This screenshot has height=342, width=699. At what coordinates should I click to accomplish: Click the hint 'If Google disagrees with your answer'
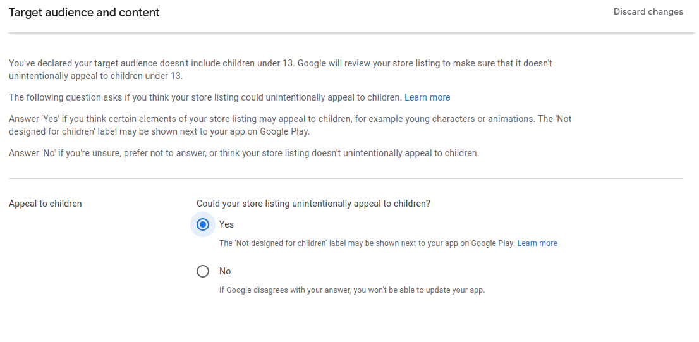(351, 291)
